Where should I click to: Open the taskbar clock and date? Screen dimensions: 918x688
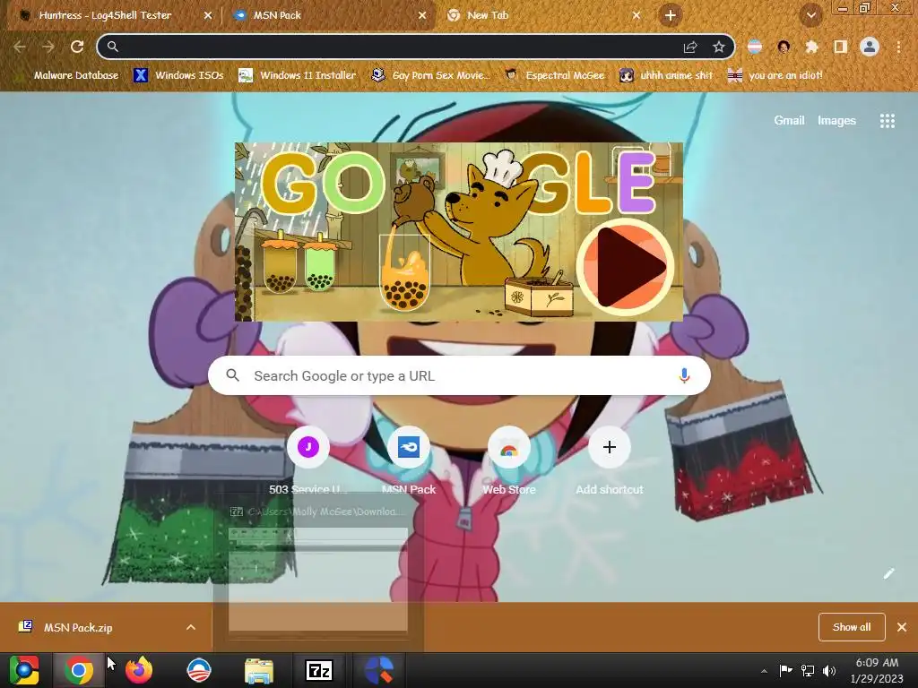tap(877, 670)
